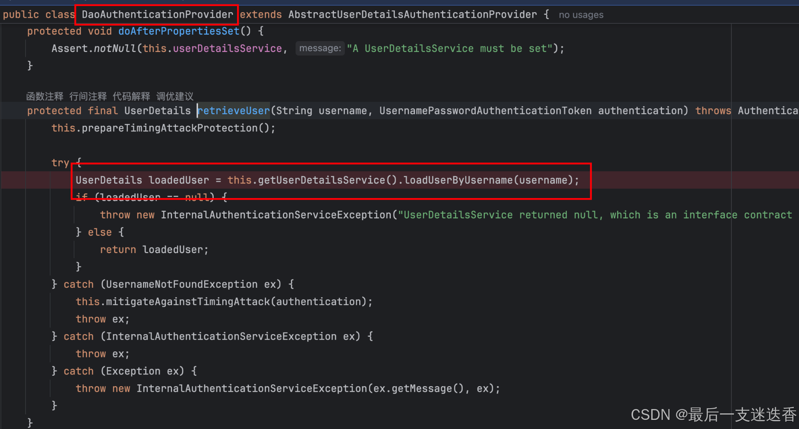The image size is (799, 429).
Task: Click the "A UserDetailsService must be set" string
Action: [x=450, y=49]
